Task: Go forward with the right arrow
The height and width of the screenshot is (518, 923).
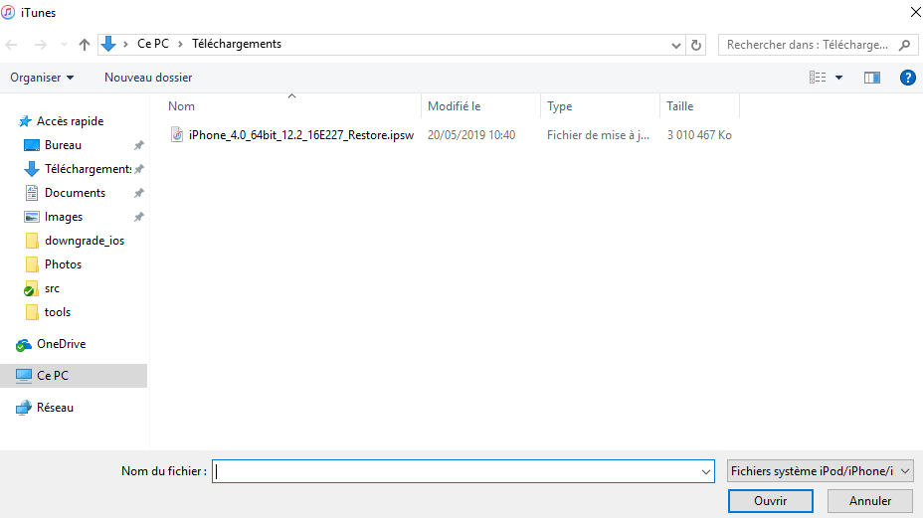Action: 40,45
